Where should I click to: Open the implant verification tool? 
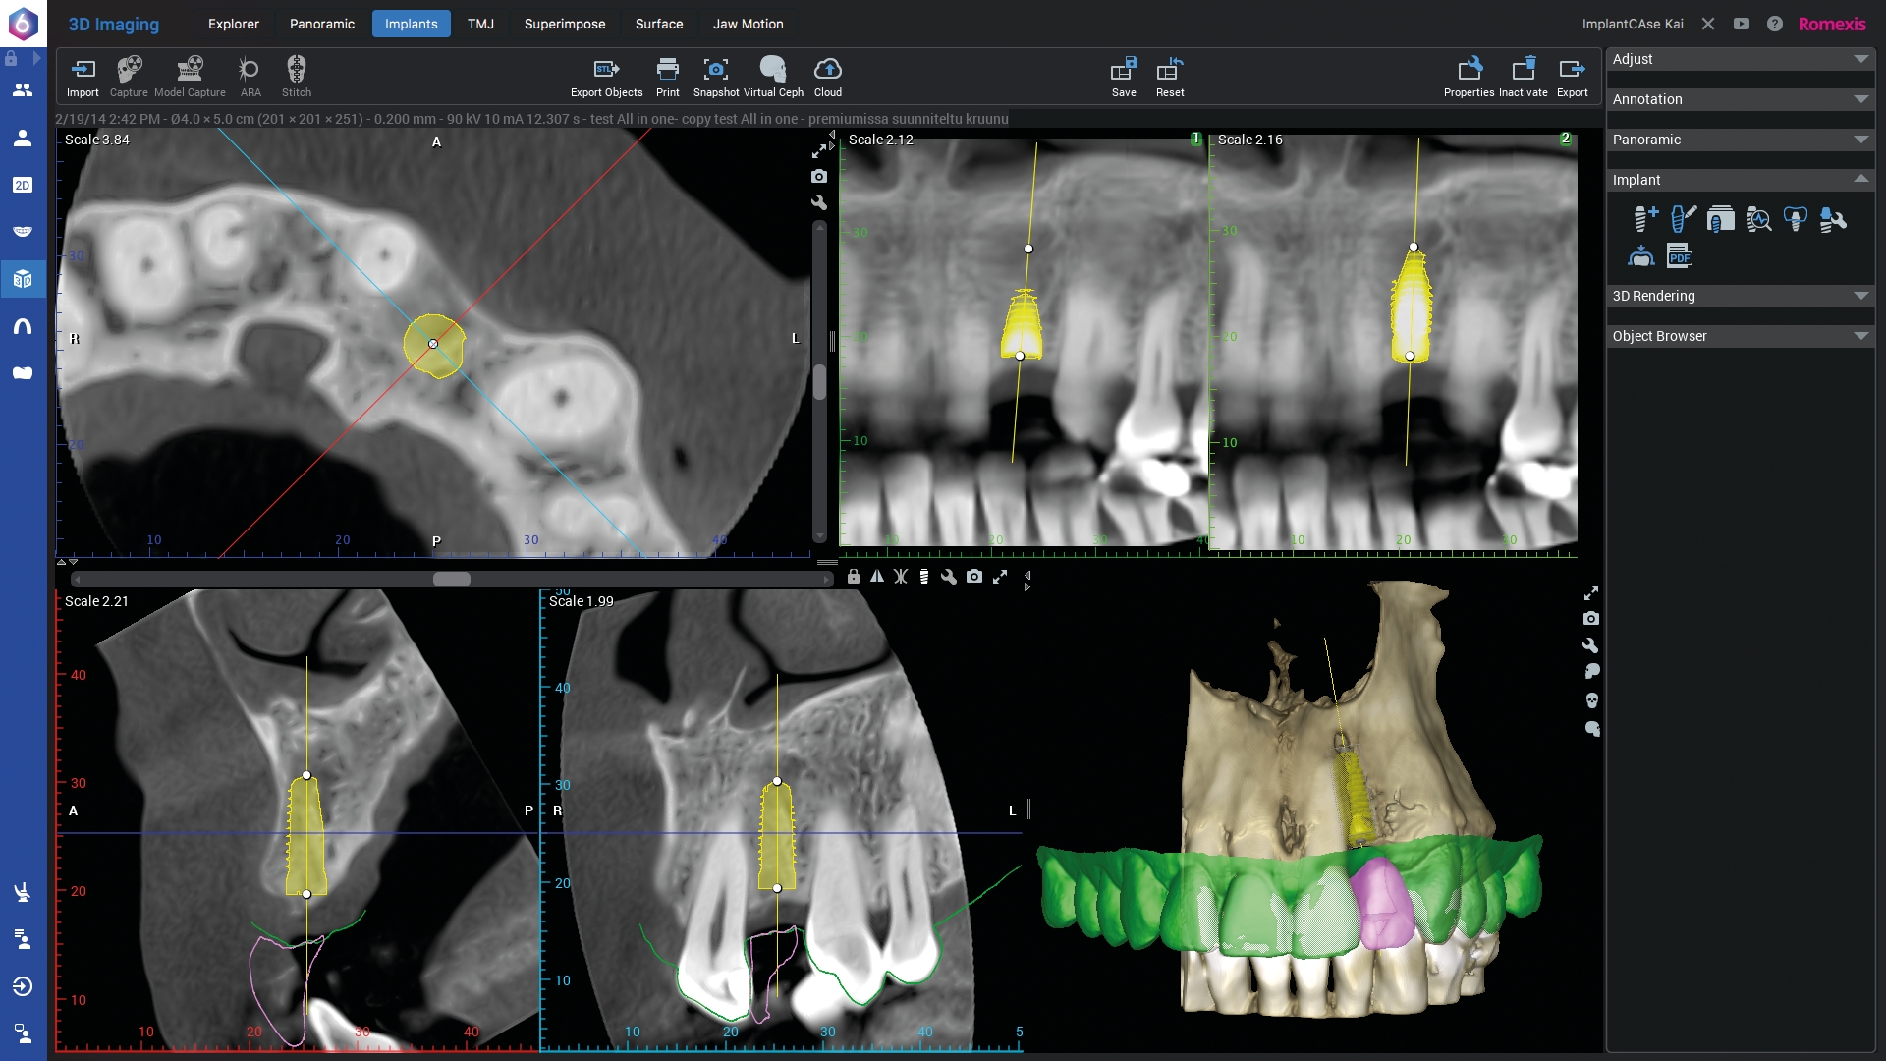click(1759, 219)
